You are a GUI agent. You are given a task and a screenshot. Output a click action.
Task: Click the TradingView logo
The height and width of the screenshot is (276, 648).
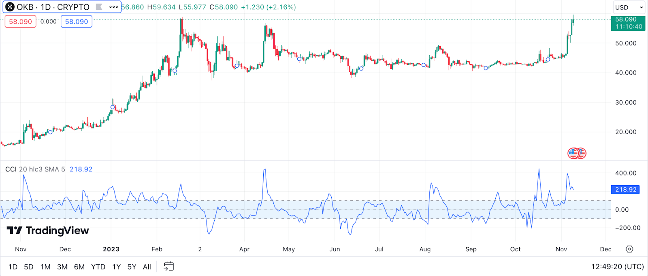48,231
